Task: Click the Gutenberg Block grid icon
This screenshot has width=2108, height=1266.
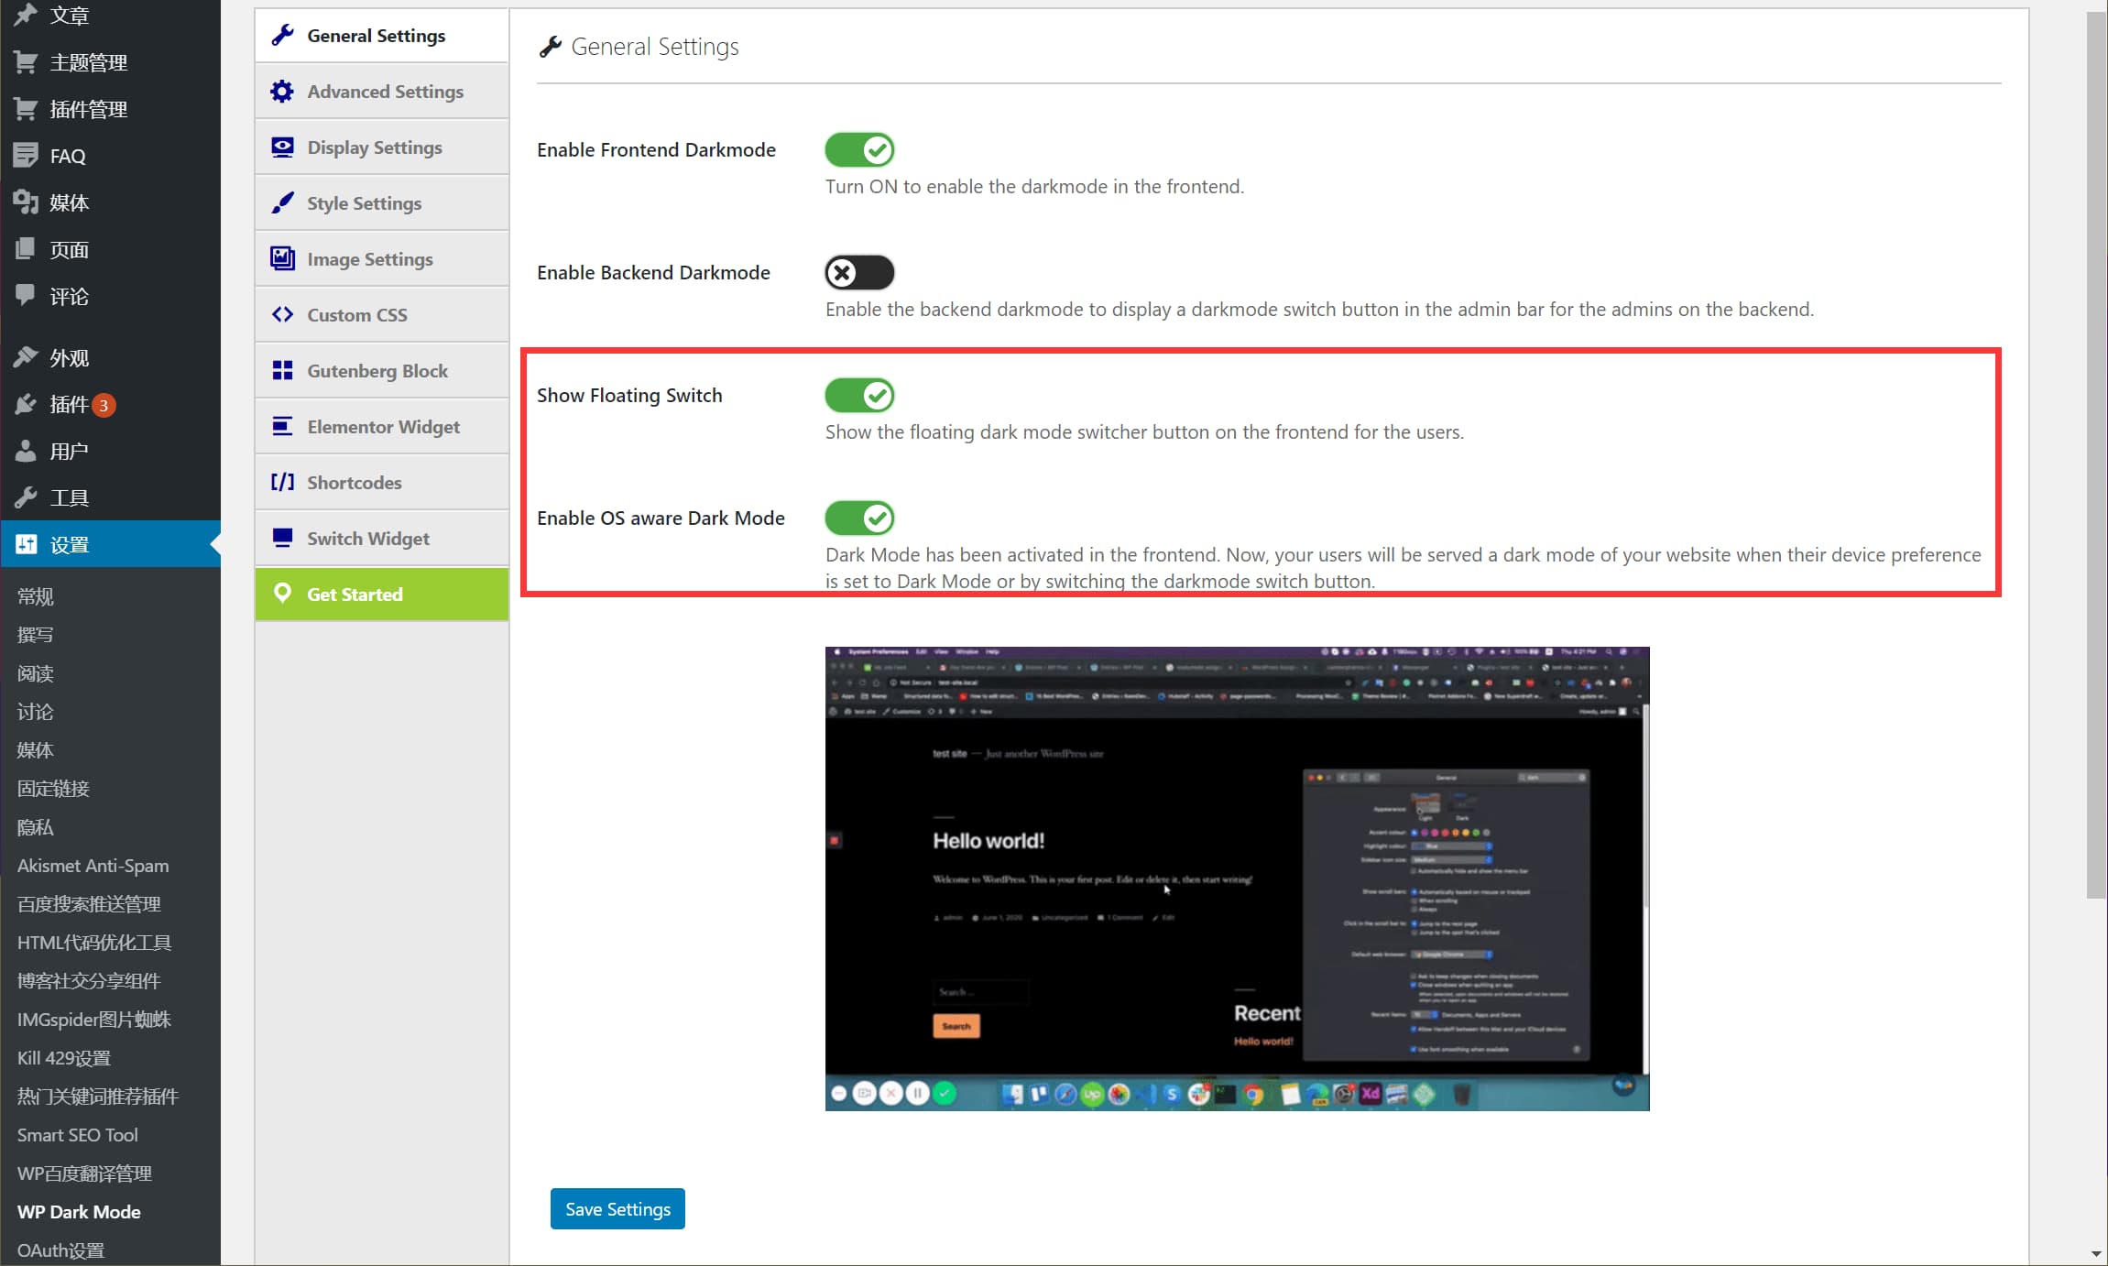Action: 282,371
